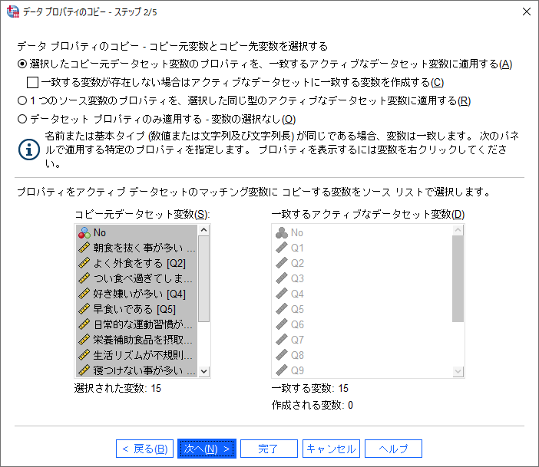
Task: Click the キャンセル cancel button
Action: (331, 449)
